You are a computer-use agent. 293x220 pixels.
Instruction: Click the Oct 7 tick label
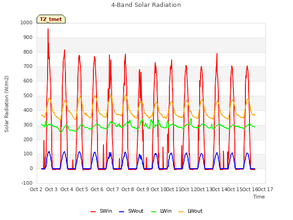coord(113,189)
